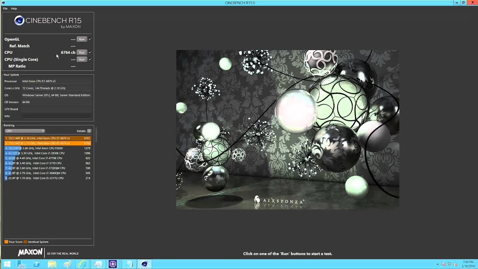Open the File menu
Viewport: 478px width, 269px height.
5,8
